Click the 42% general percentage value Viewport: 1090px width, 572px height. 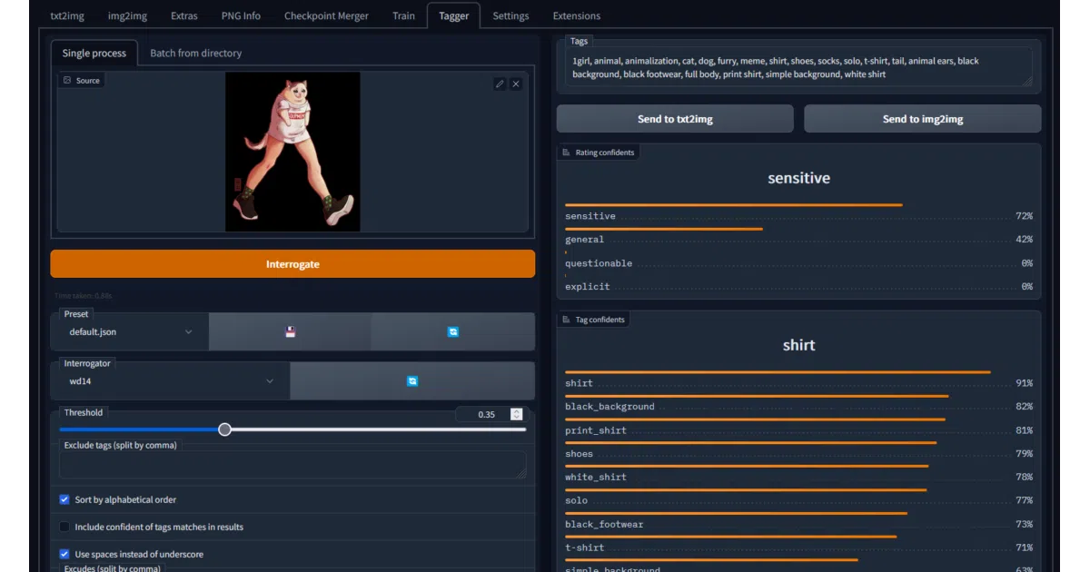pyautogui.click(x=1024, y=240)
